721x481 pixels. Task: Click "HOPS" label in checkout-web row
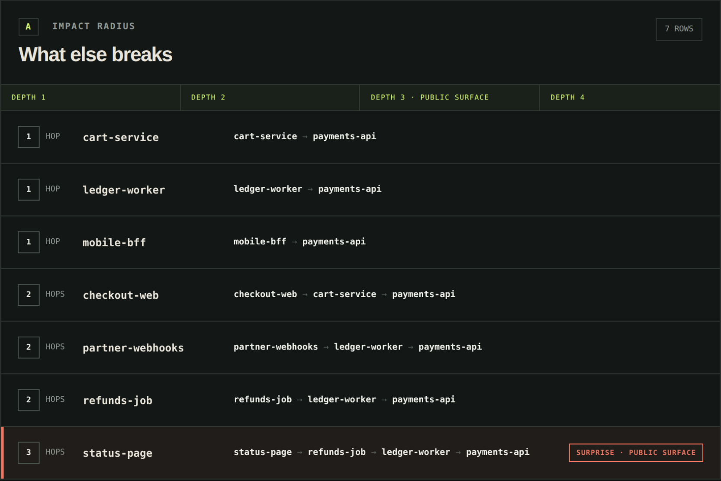(x=55, y=294)
